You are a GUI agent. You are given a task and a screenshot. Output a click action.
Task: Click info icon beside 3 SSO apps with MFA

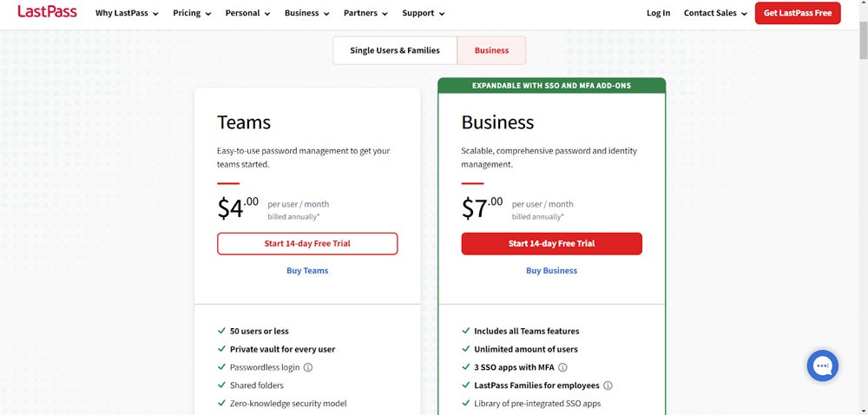tap(562, 367)
